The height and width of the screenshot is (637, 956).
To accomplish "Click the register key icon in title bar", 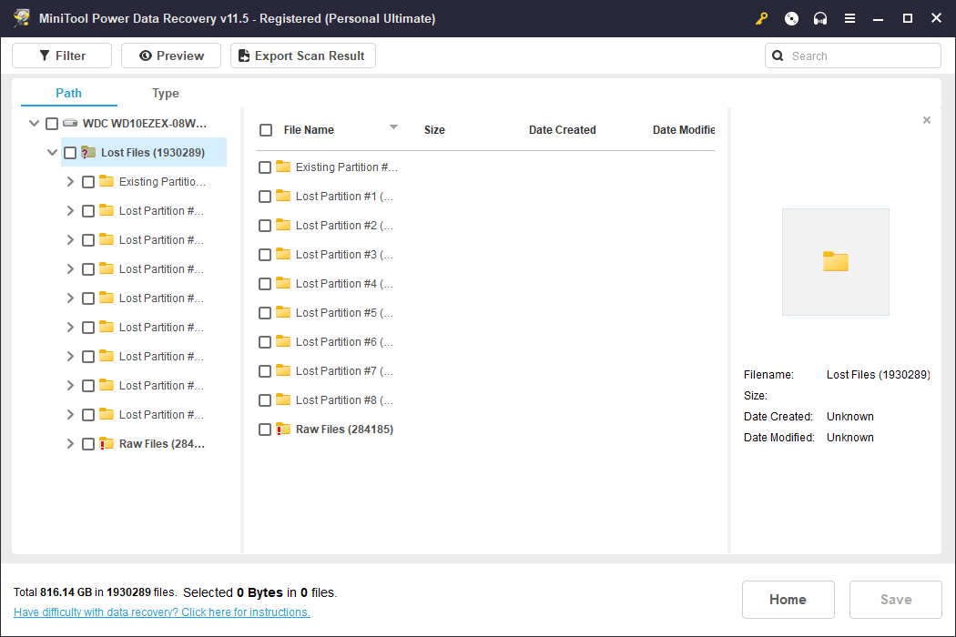I will point(761,18).
